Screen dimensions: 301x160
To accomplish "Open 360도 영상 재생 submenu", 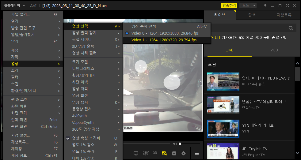I will 93,129.
